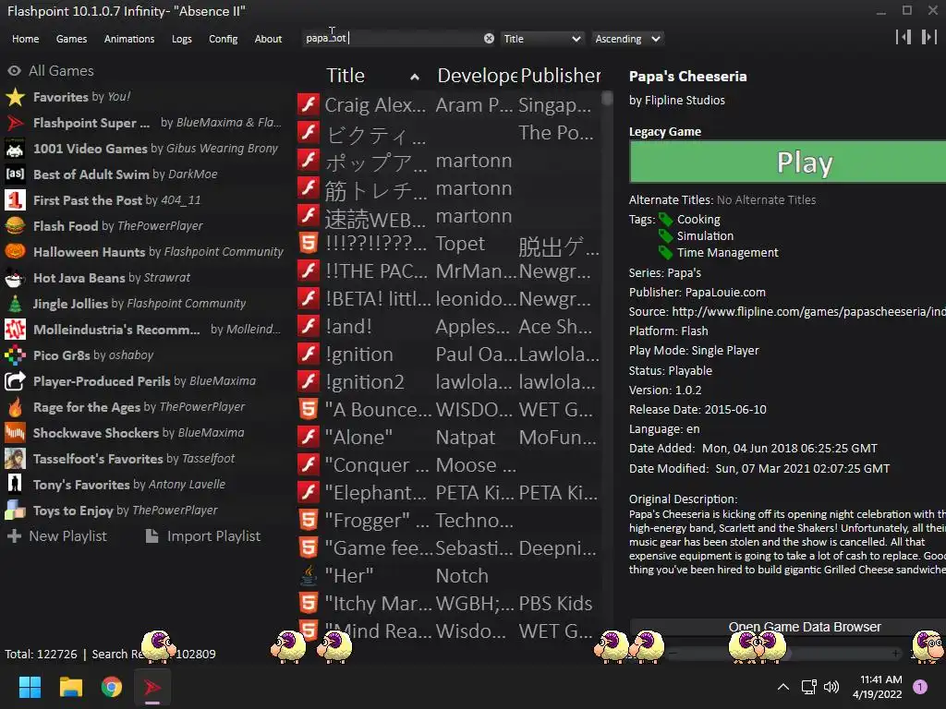Click the Flashpoint taskbar icon
Viewport: 946px width, 709px height.
coord(152,687)
